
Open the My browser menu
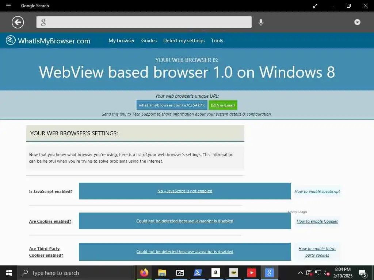click(x=122, y=41)
